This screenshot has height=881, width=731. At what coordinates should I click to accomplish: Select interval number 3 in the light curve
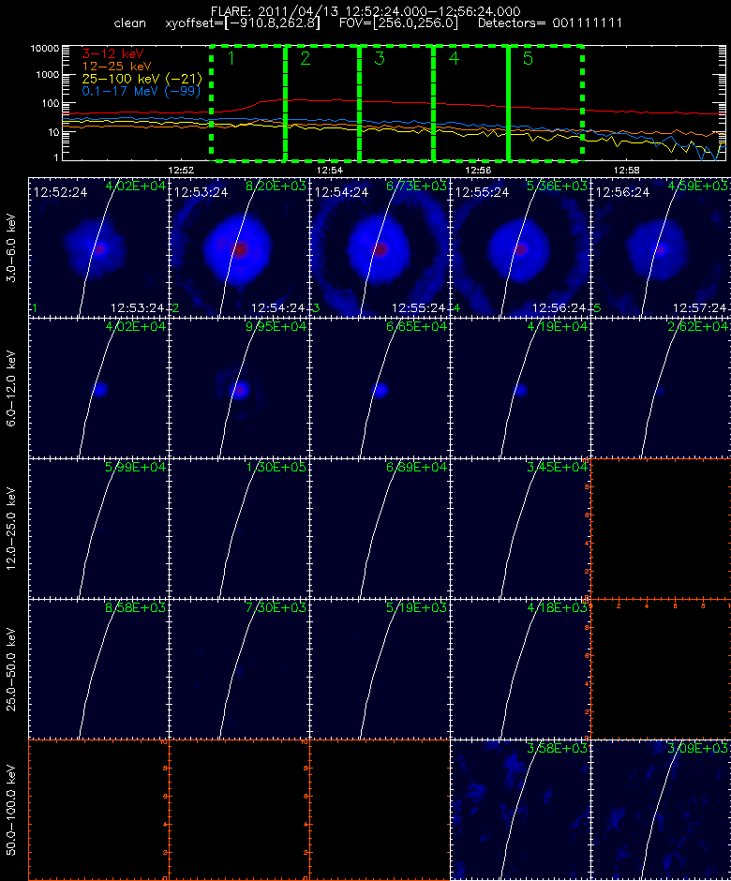click(x=380, y=58)
